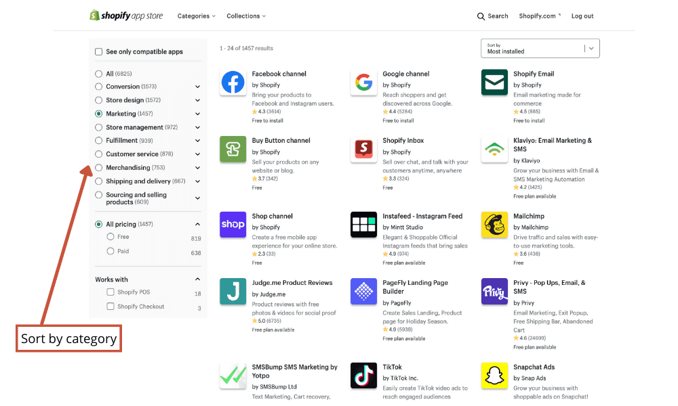Select the Fulfillment radio button
This screenshot has height=406, width=678.
click(98, 141)
